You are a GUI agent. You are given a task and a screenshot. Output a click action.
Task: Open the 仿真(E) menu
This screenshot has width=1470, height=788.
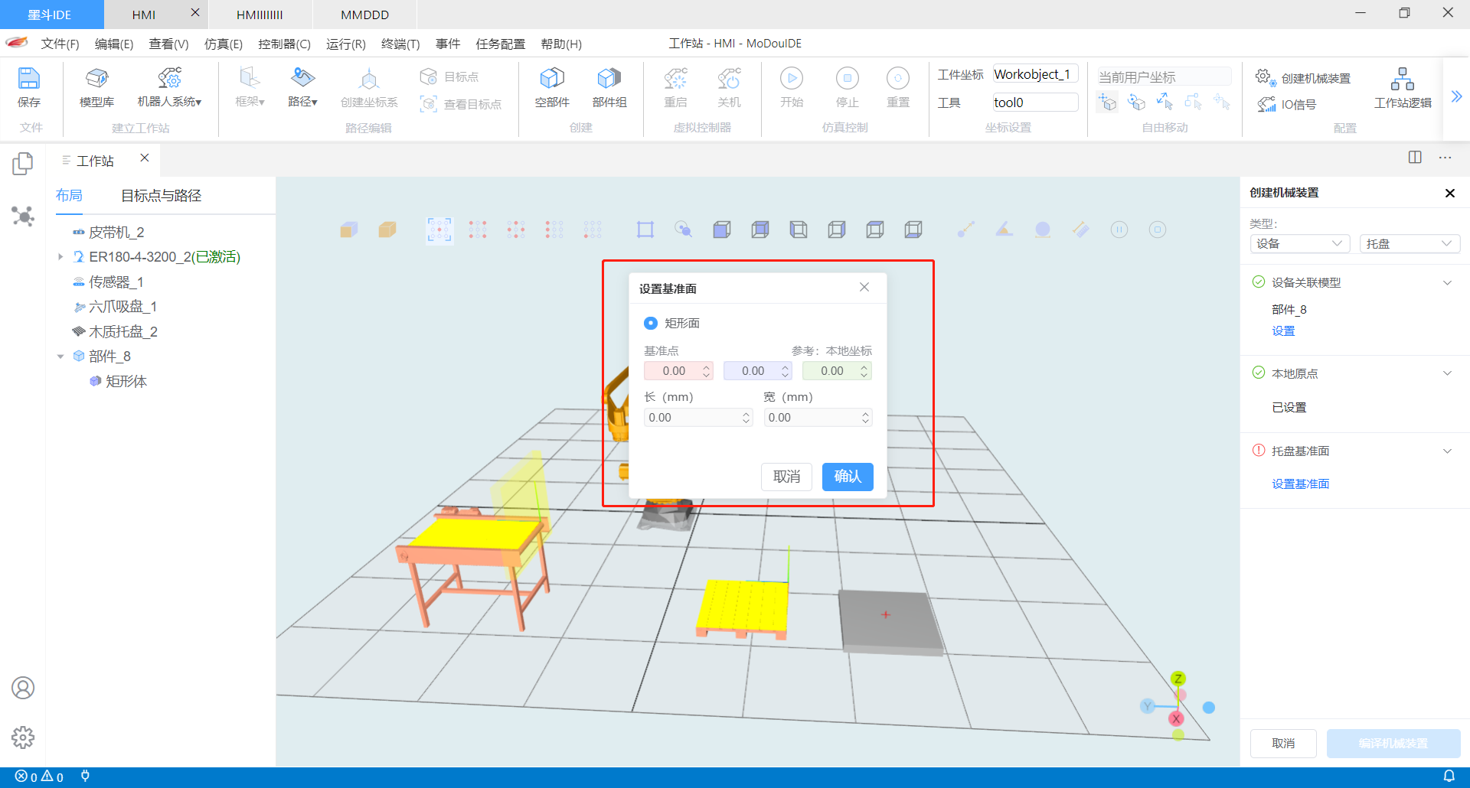point(223,44)
